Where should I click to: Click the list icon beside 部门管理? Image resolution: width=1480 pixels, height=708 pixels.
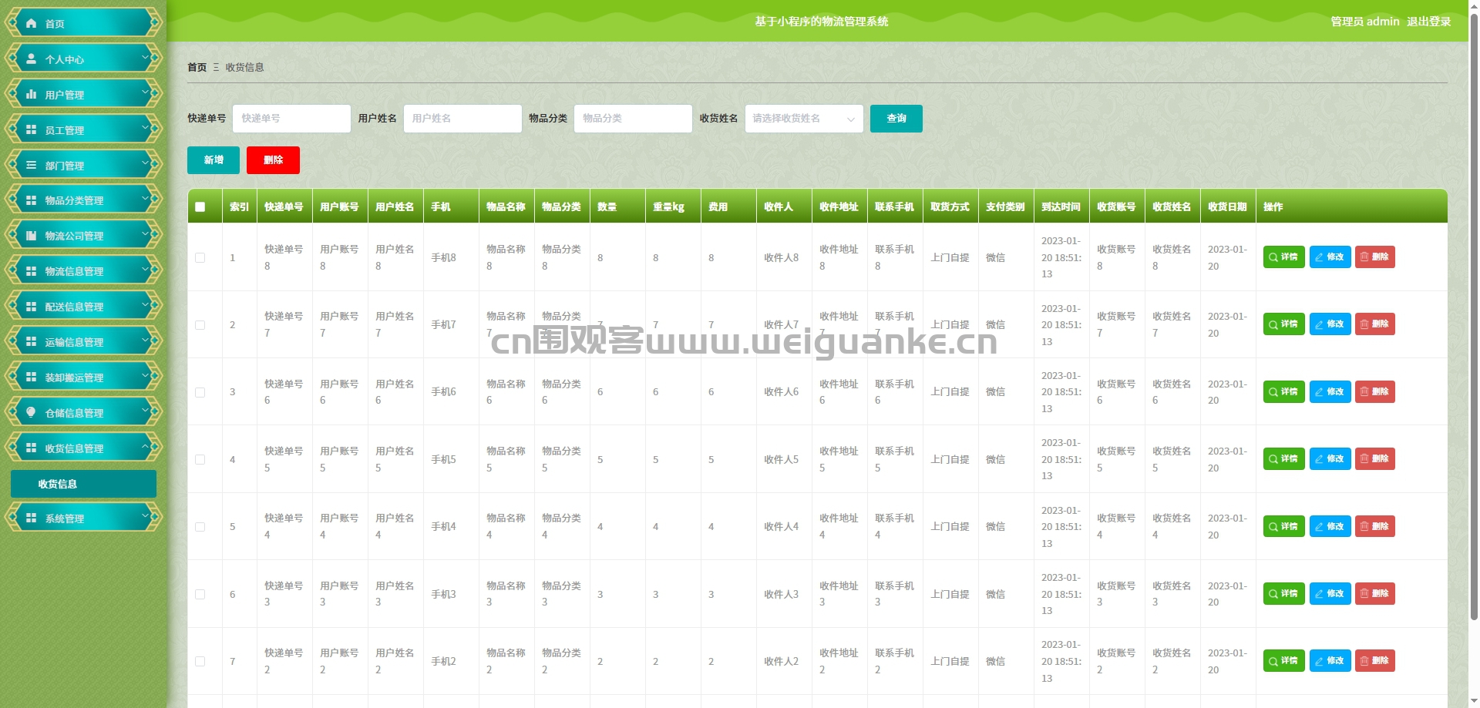31,165
